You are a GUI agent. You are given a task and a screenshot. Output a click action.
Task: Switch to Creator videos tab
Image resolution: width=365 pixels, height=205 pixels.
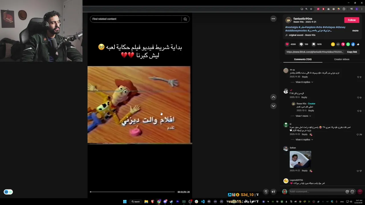click(342, 59)
